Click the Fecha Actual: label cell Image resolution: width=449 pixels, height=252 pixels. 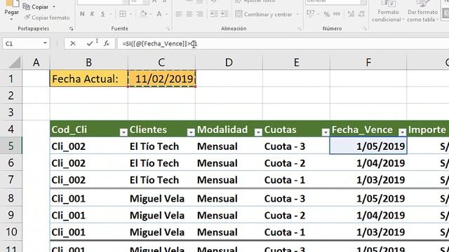[x=89, y=78]
